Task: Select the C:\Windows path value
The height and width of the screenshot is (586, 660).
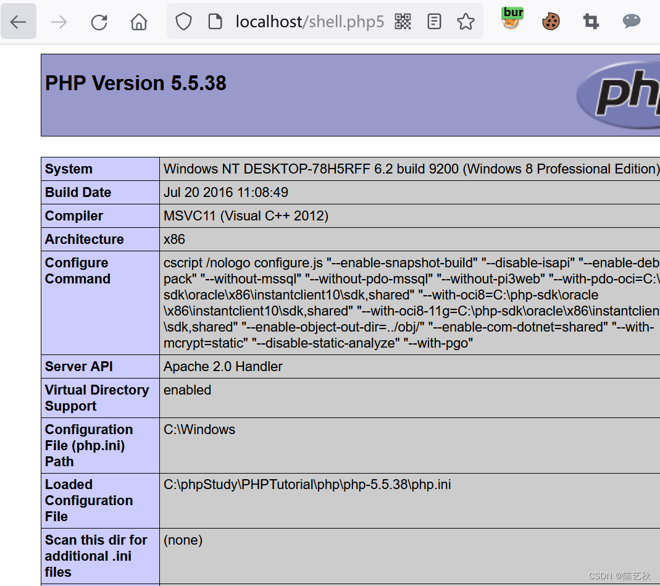Action: tap(199, 429)
